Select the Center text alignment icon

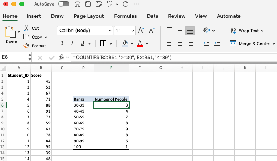[180, 43]
